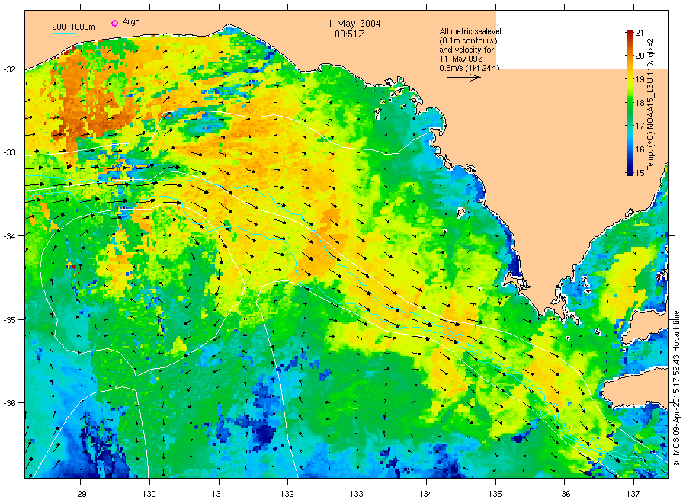Click the longitude axis label '134'
Screen dimensions: 686x503
point(425,495)
